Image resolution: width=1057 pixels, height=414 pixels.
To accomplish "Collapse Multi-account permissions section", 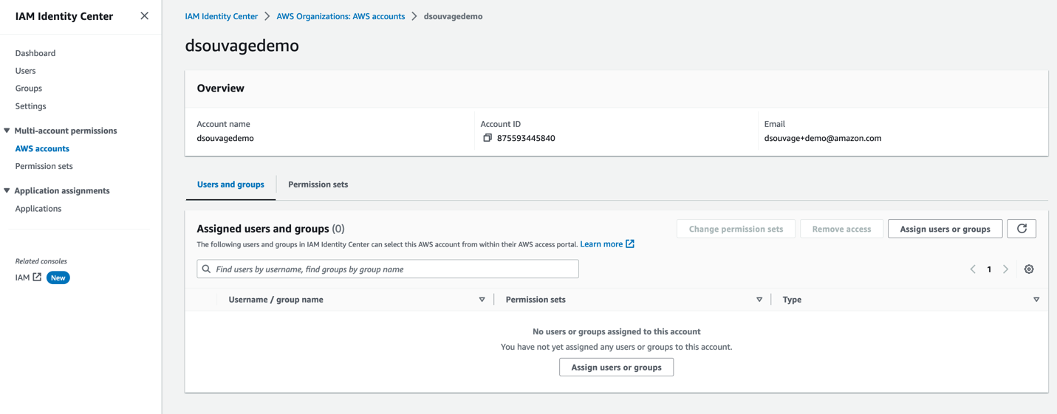I will [x=7, y=131].
